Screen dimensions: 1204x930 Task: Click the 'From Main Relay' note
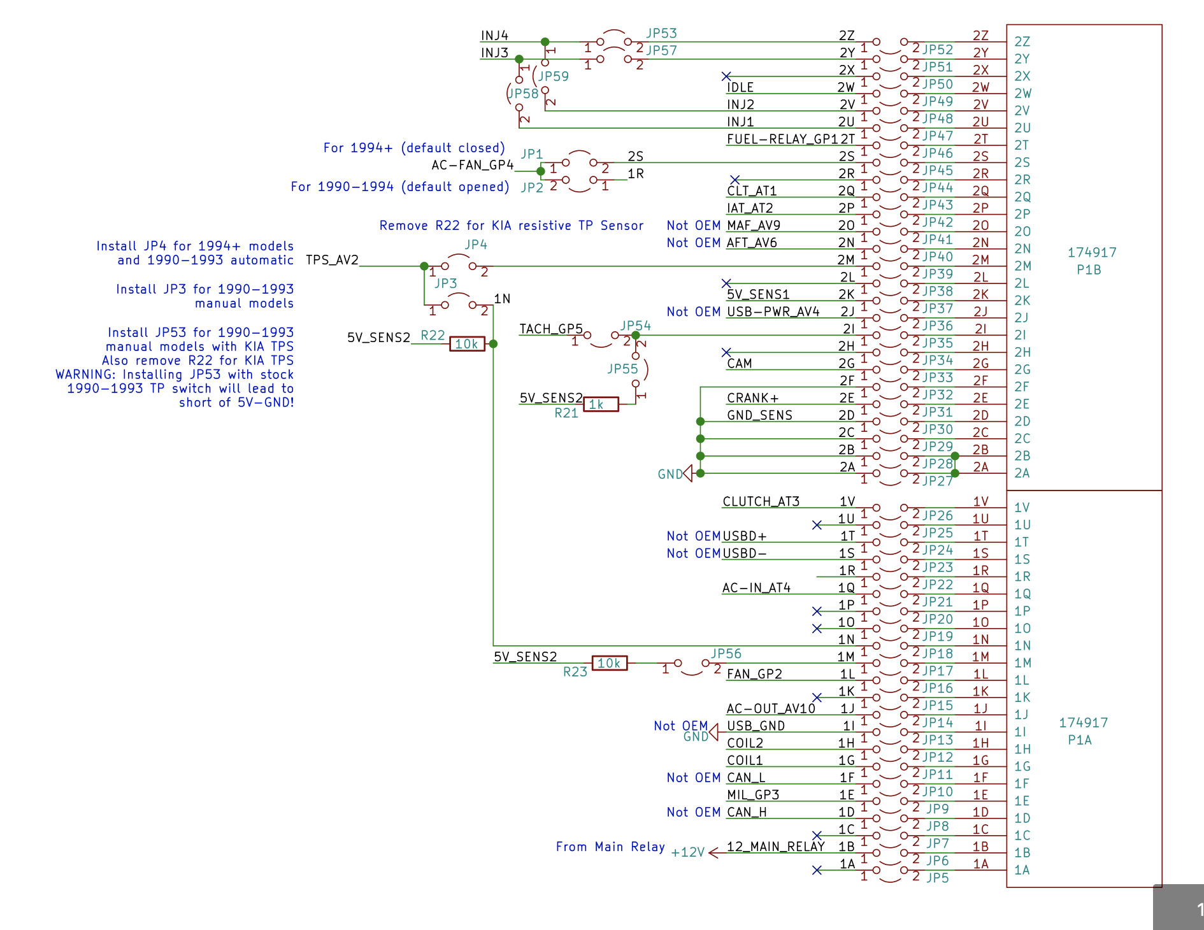coord(610,847)
